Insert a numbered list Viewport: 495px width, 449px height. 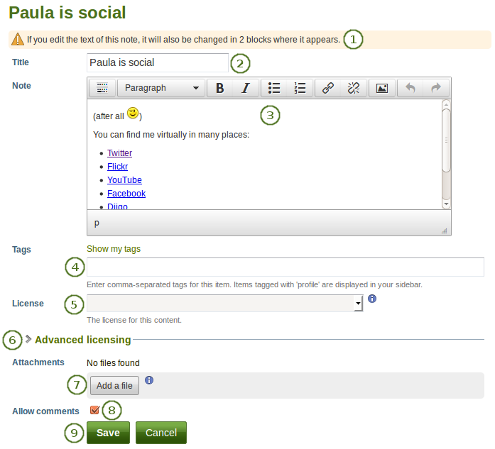coord(300,88)
